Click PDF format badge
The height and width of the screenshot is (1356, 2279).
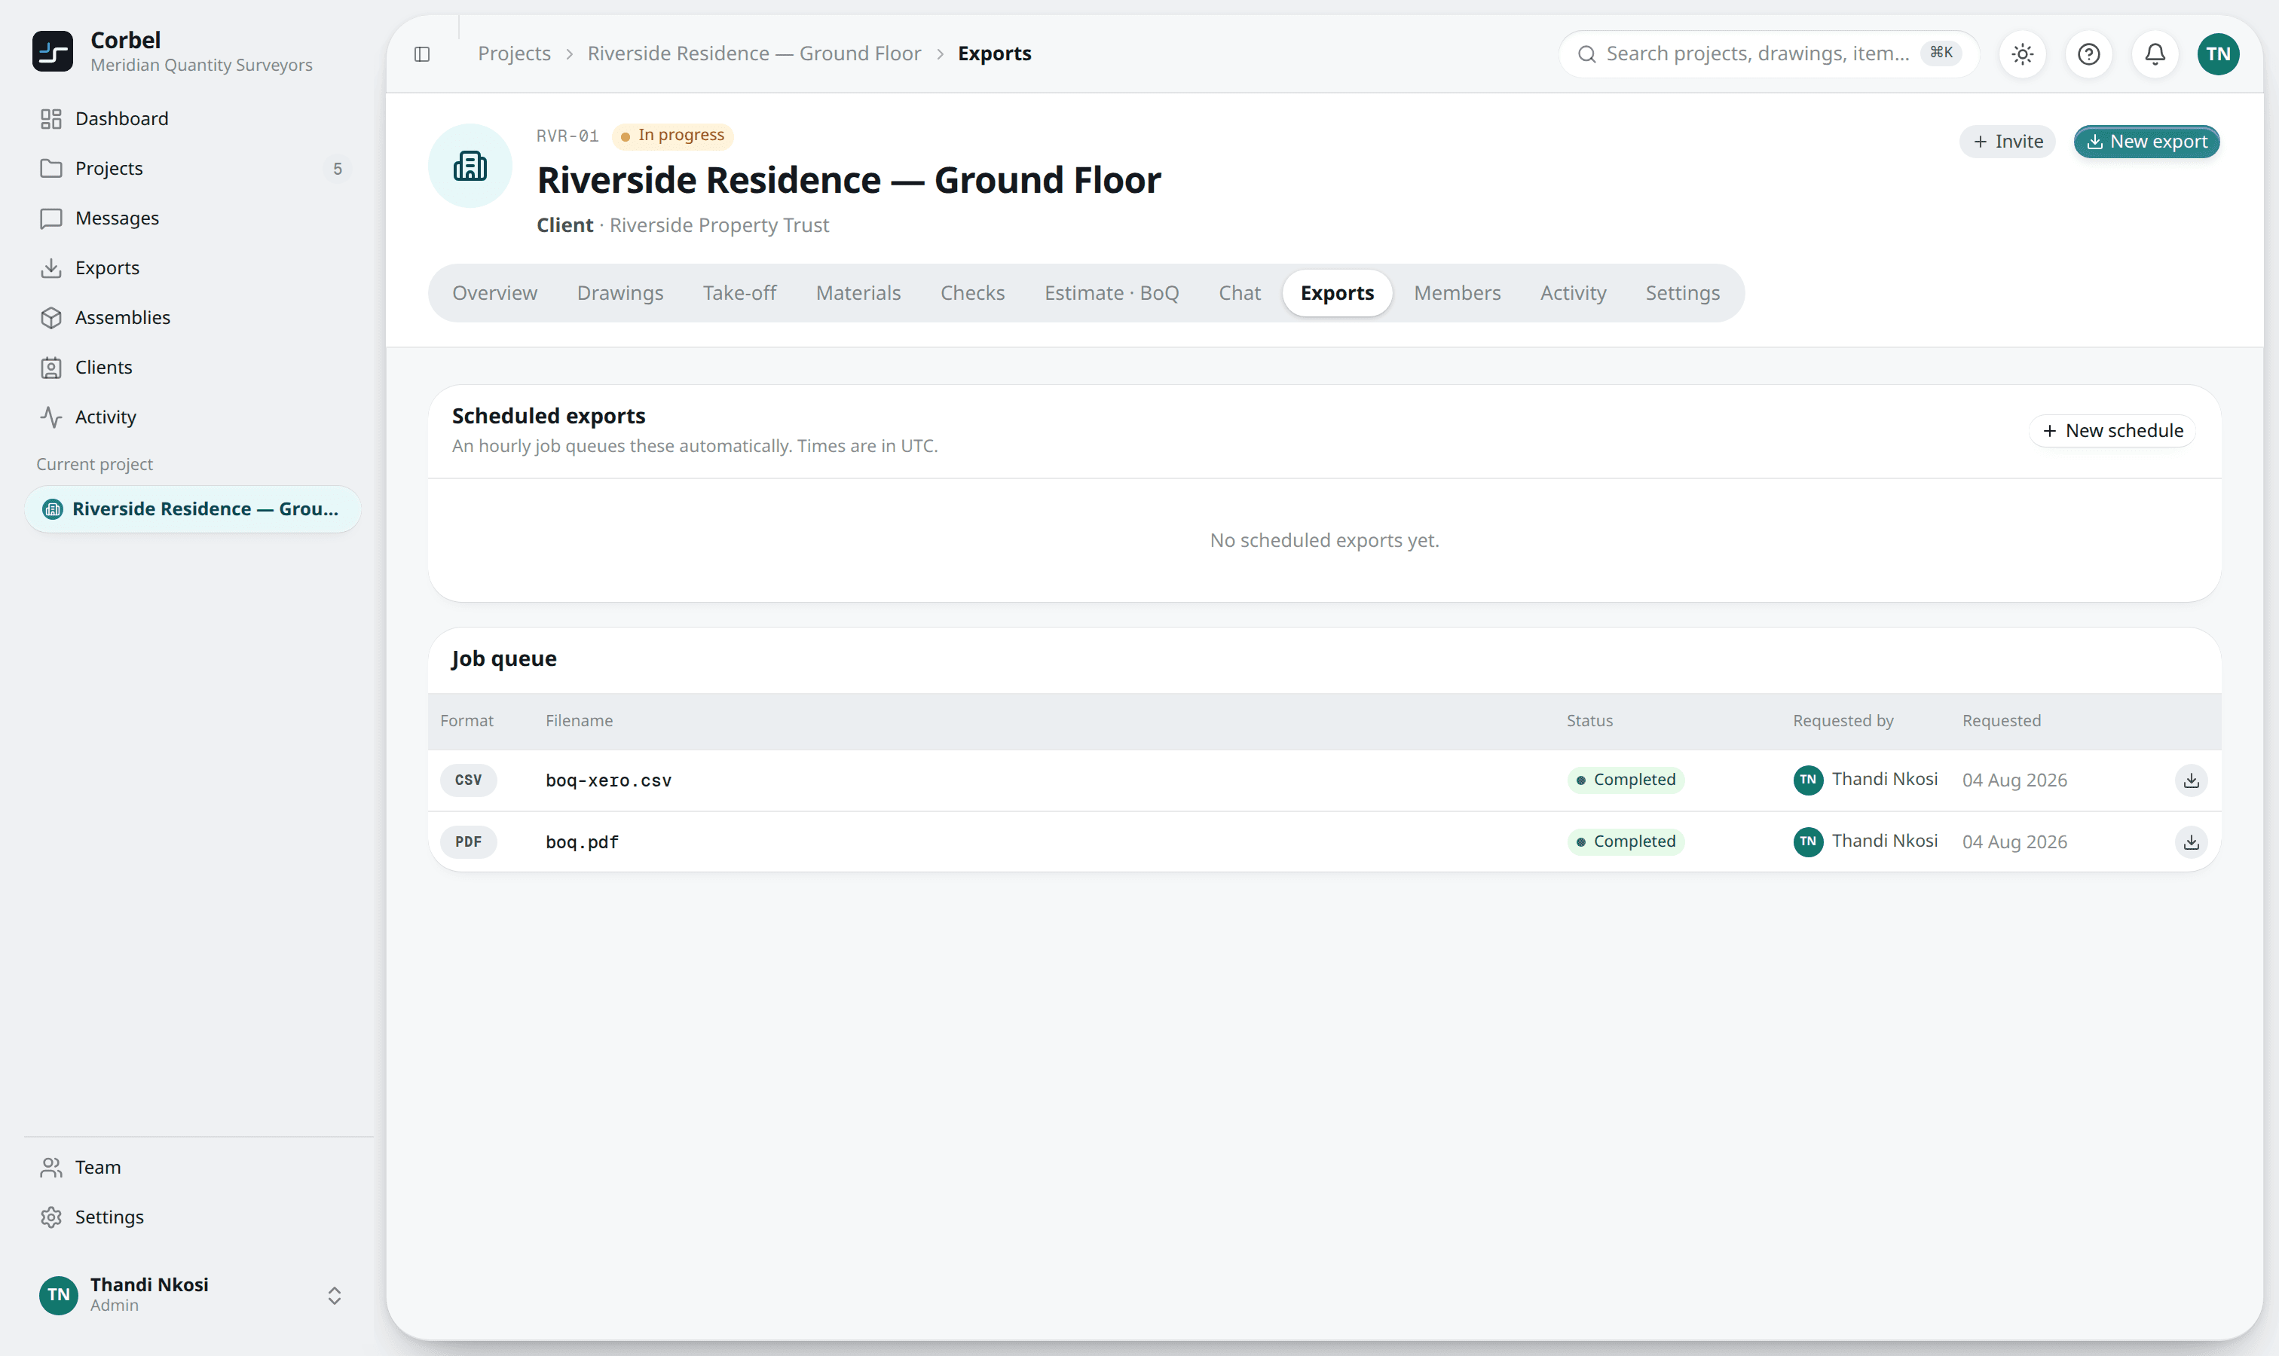tap(468, 841)
